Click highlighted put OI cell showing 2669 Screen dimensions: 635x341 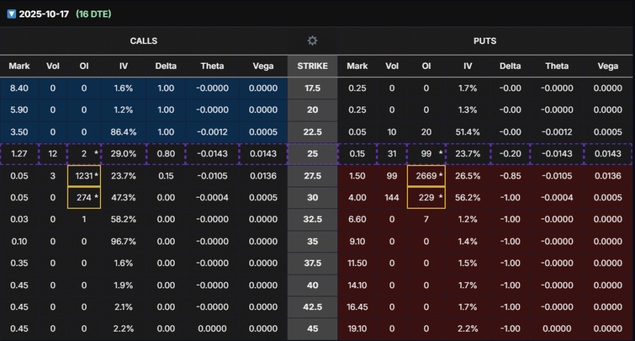(x=425, y=176)
